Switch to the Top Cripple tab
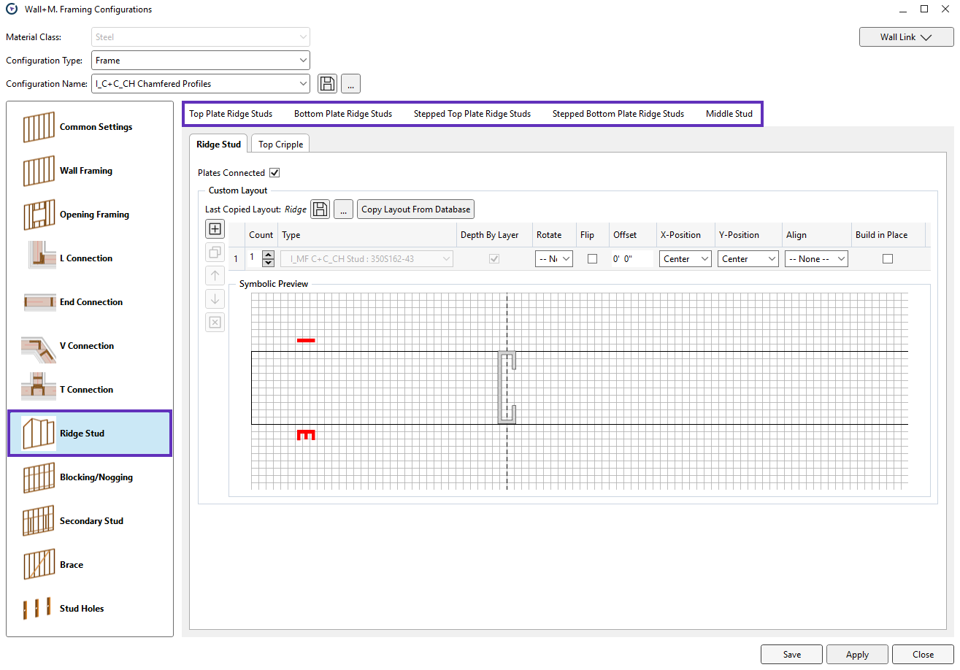Screen dimensions: 960x670 [x=280, y=145]
